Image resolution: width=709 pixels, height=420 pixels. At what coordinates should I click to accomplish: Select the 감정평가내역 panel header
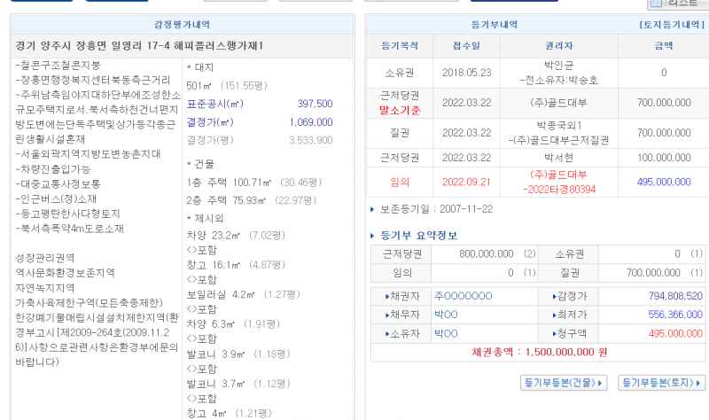(x=181, y=25)
